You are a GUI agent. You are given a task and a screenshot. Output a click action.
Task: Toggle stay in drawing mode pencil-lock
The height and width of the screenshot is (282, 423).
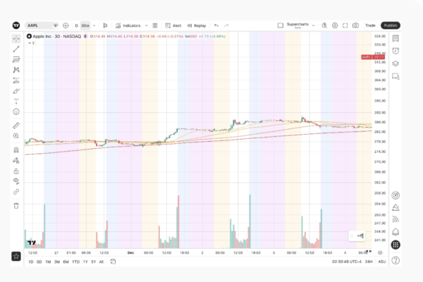pyautogui.click(x=16, y=161)
